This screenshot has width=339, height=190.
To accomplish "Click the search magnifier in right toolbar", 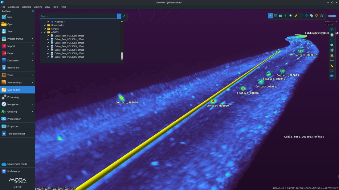I will 332,45.
